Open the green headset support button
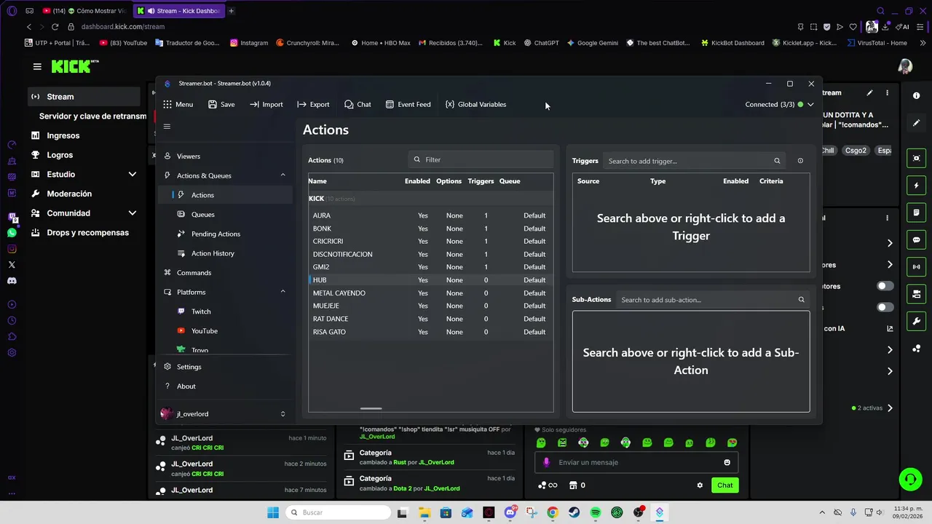 910,480
